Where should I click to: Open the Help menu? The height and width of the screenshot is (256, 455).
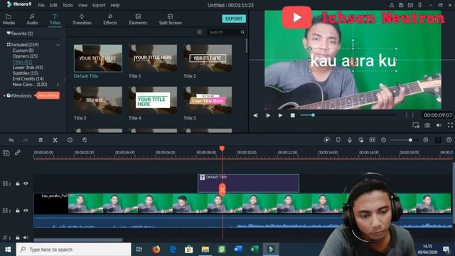[x=115, y=5]
